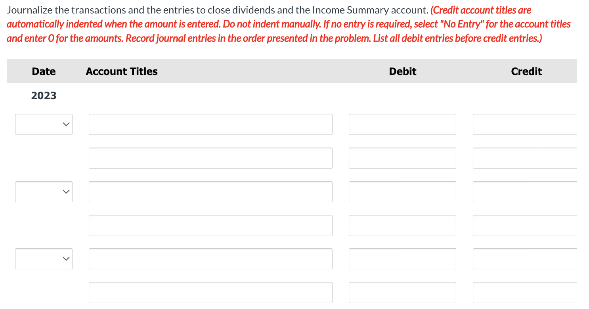
Task: Select the second Debit amount field
Action: pos(402,158)
